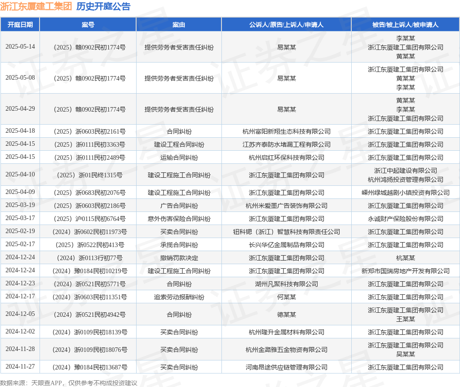
Task: Click case number (2025)浙0111民初2489号
Action: tap(89, 157)
